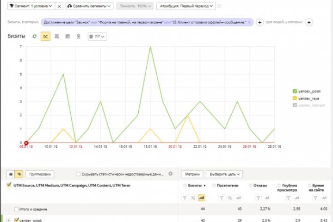This screenshot has width=333, height=222.
Task: Switch table to flat list view icon
Action: 11,174
